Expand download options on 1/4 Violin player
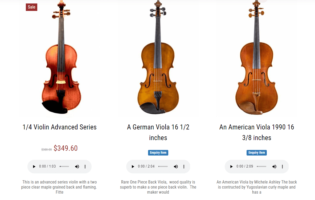This screenshot has height=200, width=315. coord(85,166)
